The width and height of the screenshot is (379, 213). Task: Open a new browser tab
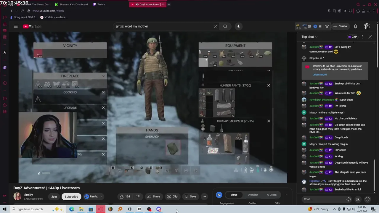[x=169, y=4]
